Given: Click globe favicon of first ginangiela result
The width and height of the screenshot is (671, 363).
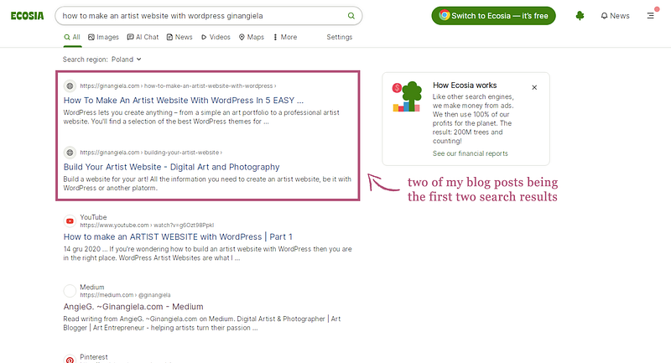Looking at the screenshot, I should coord(70,86).
